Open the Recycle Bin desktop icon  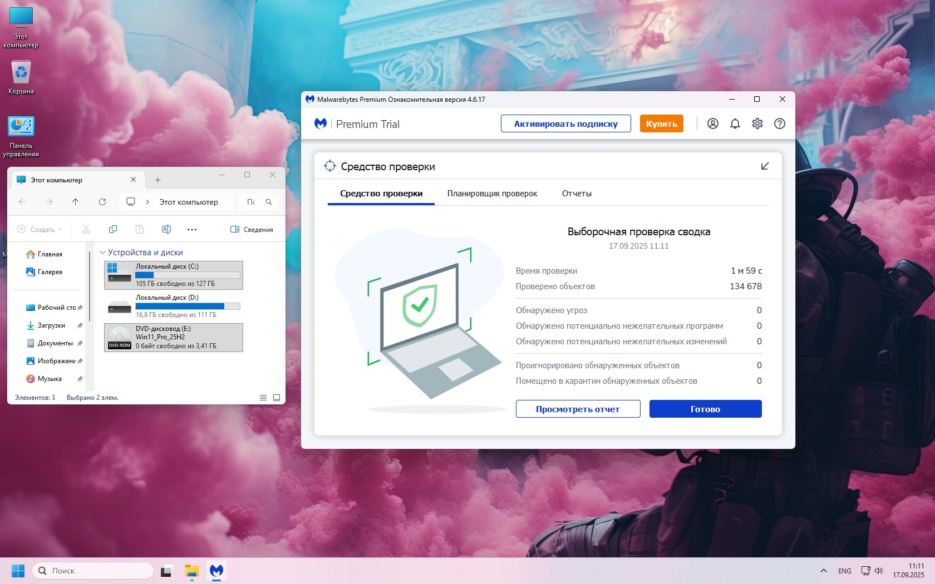click(x=21, y=77)
